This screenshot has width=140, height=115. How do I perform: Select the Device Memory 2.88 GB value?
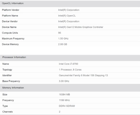pos(63,44)
